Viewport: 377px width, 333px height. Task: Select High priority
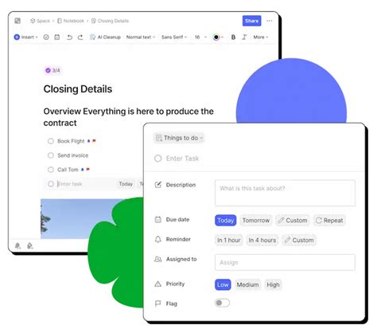coord(273,284)
